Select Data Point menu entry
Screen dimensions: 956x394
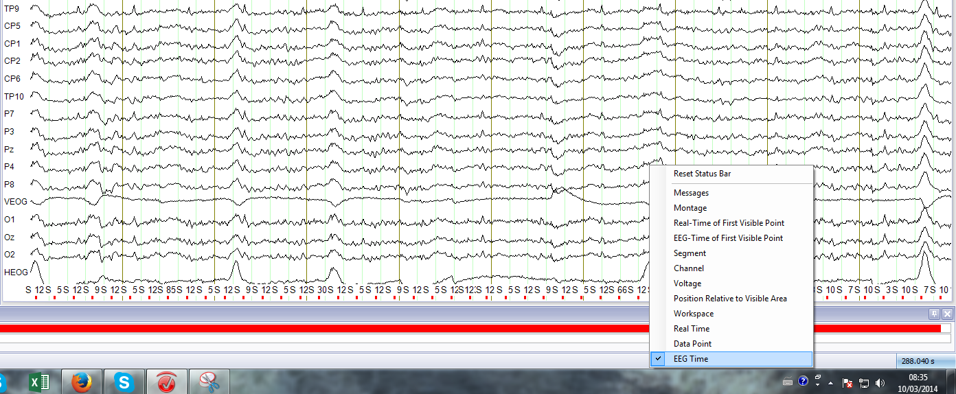tap(731, 344)
